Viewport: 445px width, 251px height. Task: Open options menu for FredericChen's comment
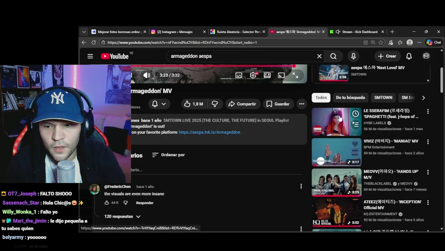pyautogui.click(x=301, y=187)
